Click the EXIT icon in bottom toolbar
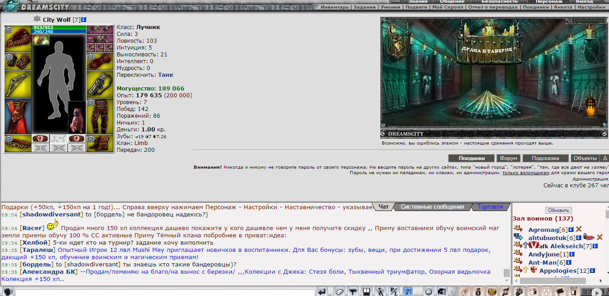The height and width of the screenshot is (296, 609). pyautogui.click(x=573, y=291)
